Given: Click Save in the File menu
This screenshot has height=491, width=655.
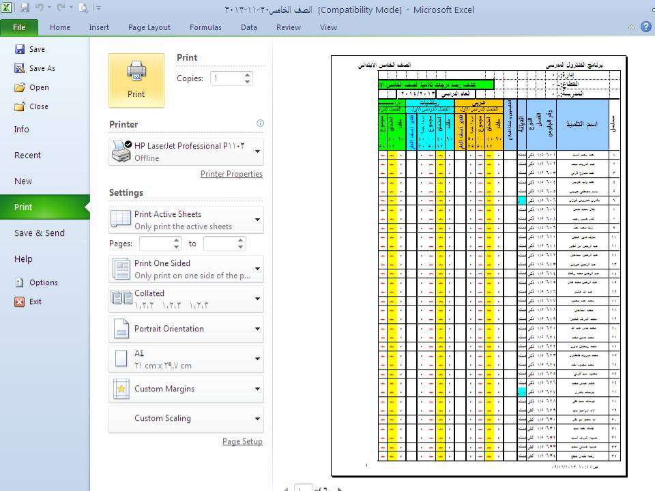Looking at the screenshot, I should click(x=37, y=49).
